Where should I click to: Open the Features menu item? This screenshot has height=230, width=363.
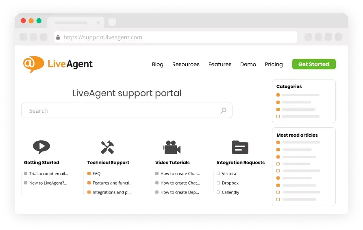(220, 64)
